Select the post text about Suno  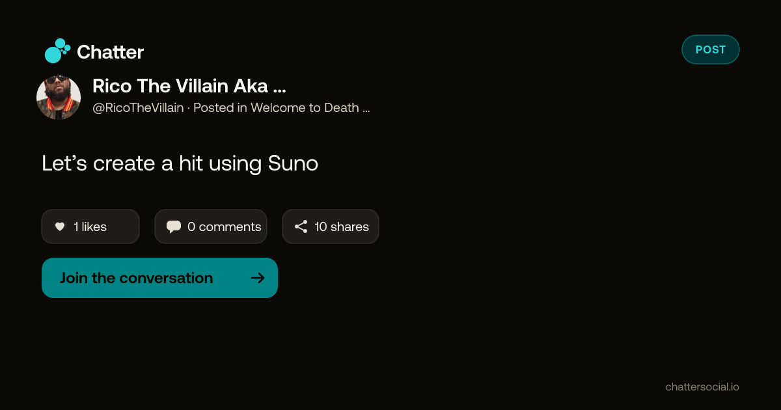coord(180,163)
